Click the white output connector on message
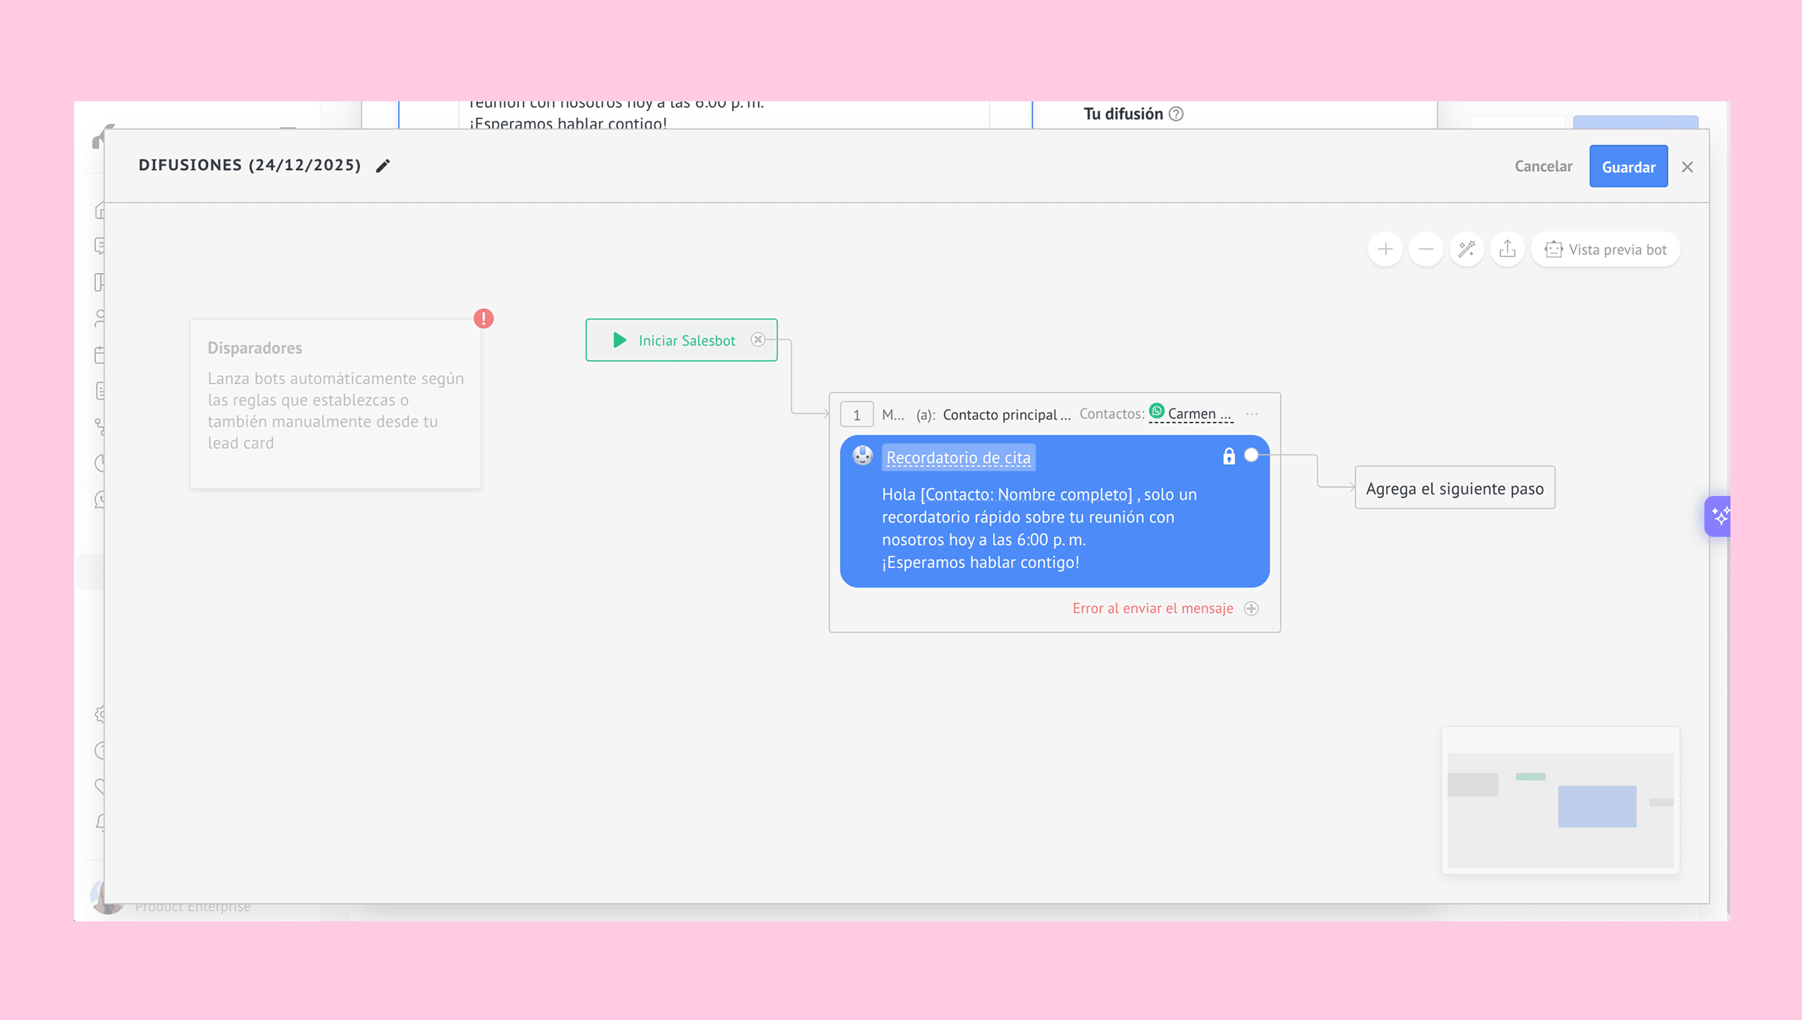The width and height of the screenshot is (1802, 1020). [1251, 456]
